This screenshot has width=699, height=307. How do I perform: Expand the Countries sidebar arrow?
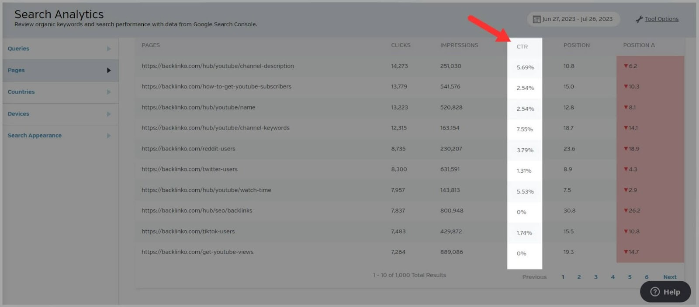(x=109, y=92)
